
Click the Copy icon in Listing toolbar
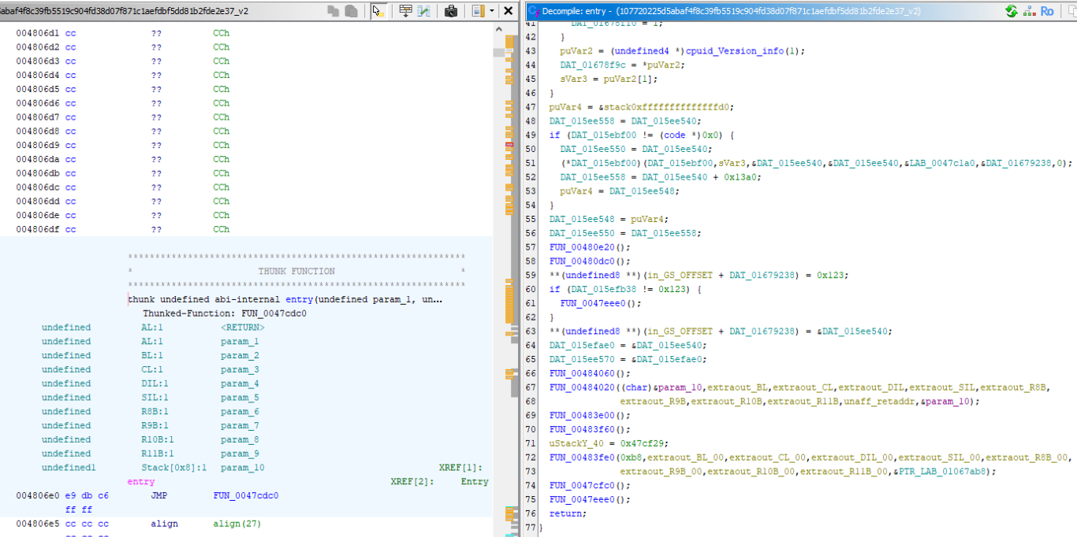pos(334,11)
